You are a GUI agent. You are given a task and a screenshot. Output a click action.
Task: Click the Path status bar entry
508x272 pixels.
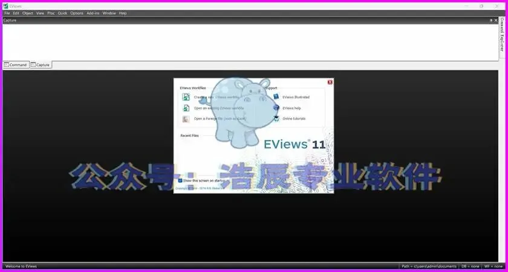pos(429,267)
